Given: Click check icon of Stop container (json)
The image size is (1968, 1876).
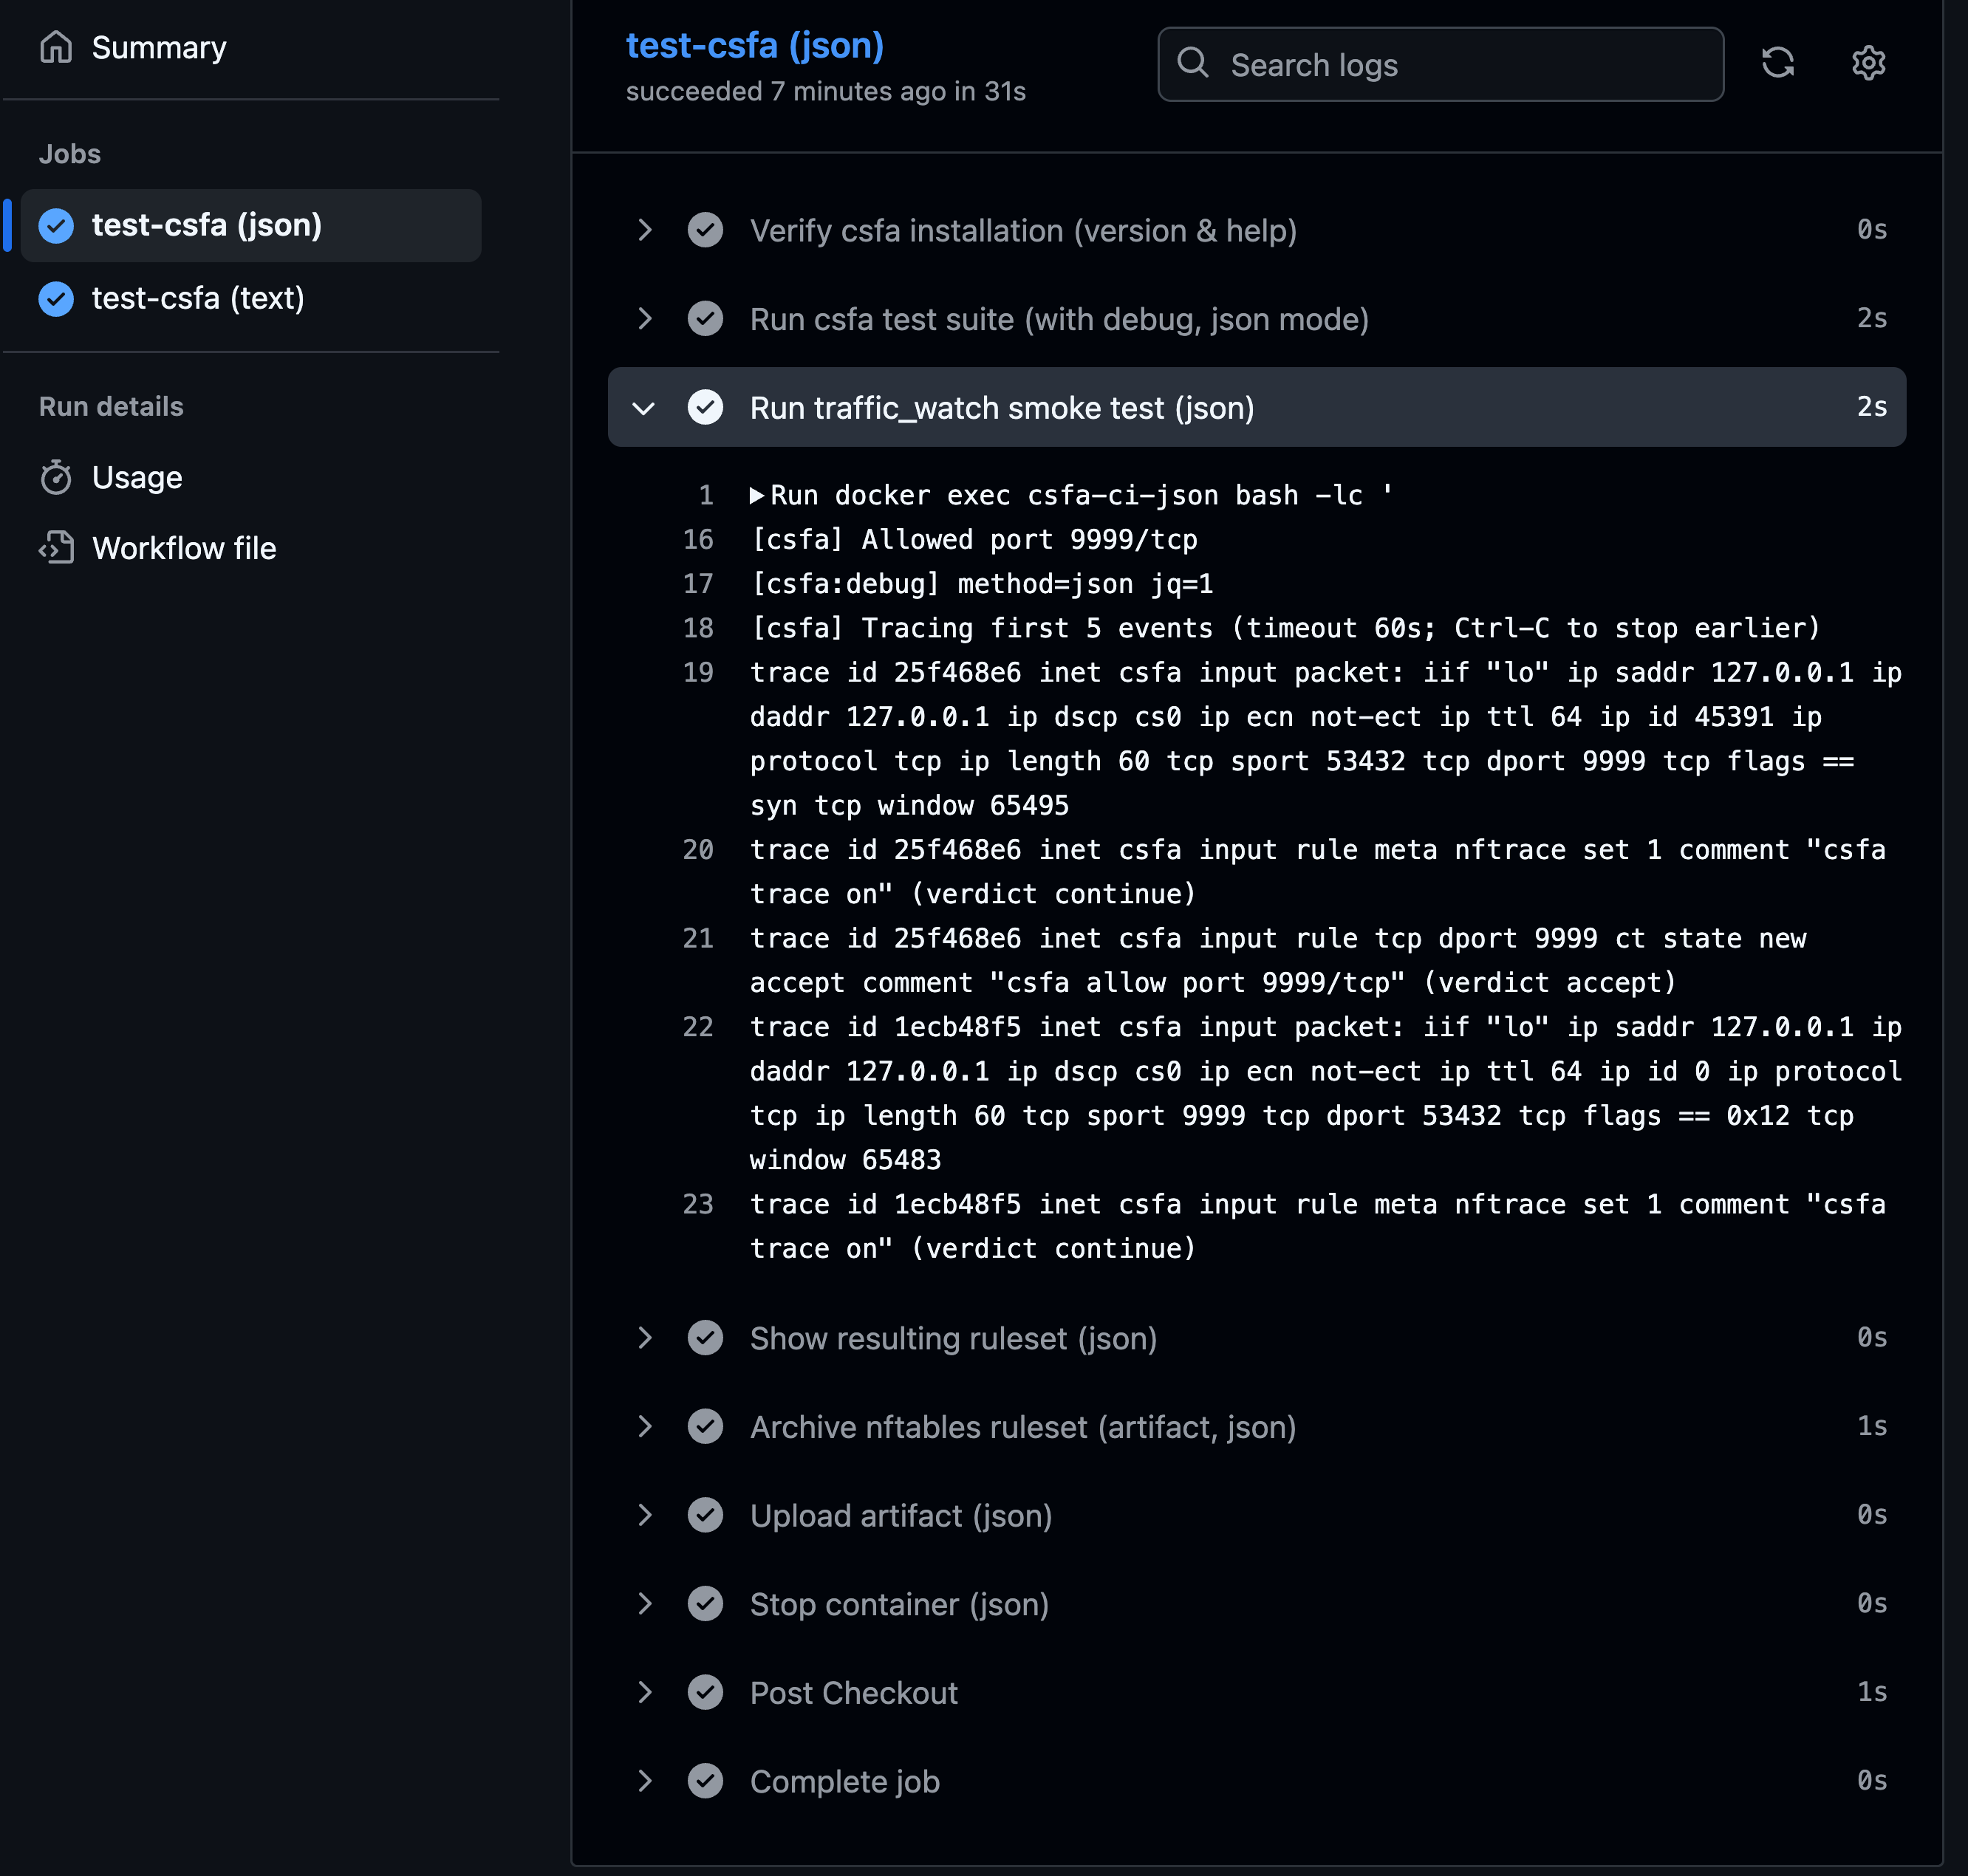Looking at the screenshot, I should click(x=706, y=1604).
